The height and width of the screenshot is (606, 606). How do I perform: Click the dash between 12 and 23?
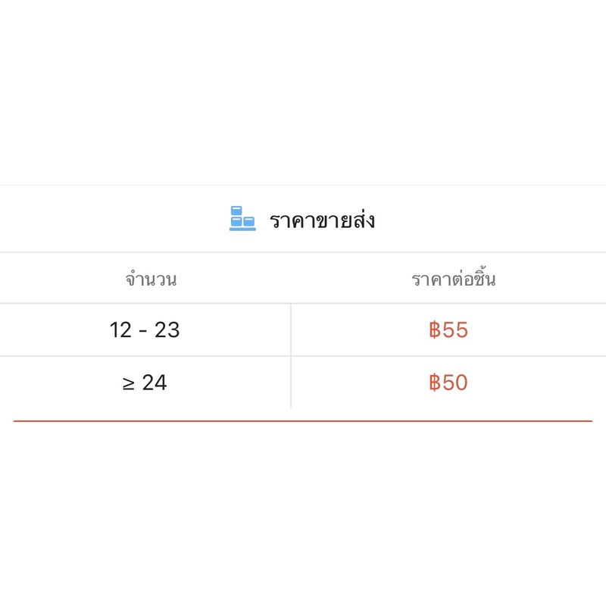143,331
